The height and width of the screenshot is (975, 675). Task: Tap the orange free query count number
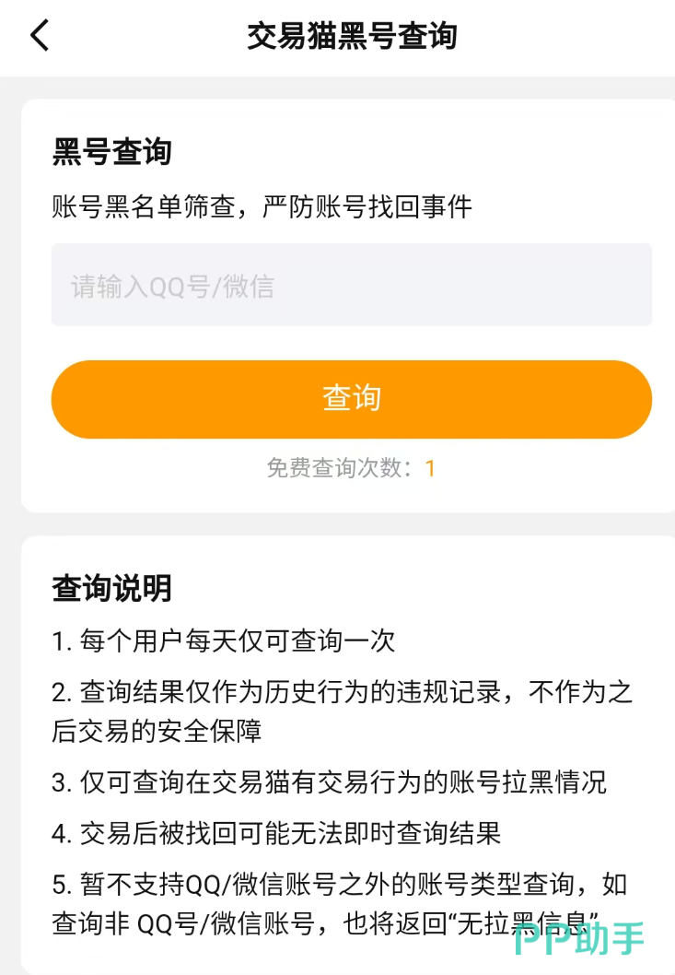click(x=430, y=468)
